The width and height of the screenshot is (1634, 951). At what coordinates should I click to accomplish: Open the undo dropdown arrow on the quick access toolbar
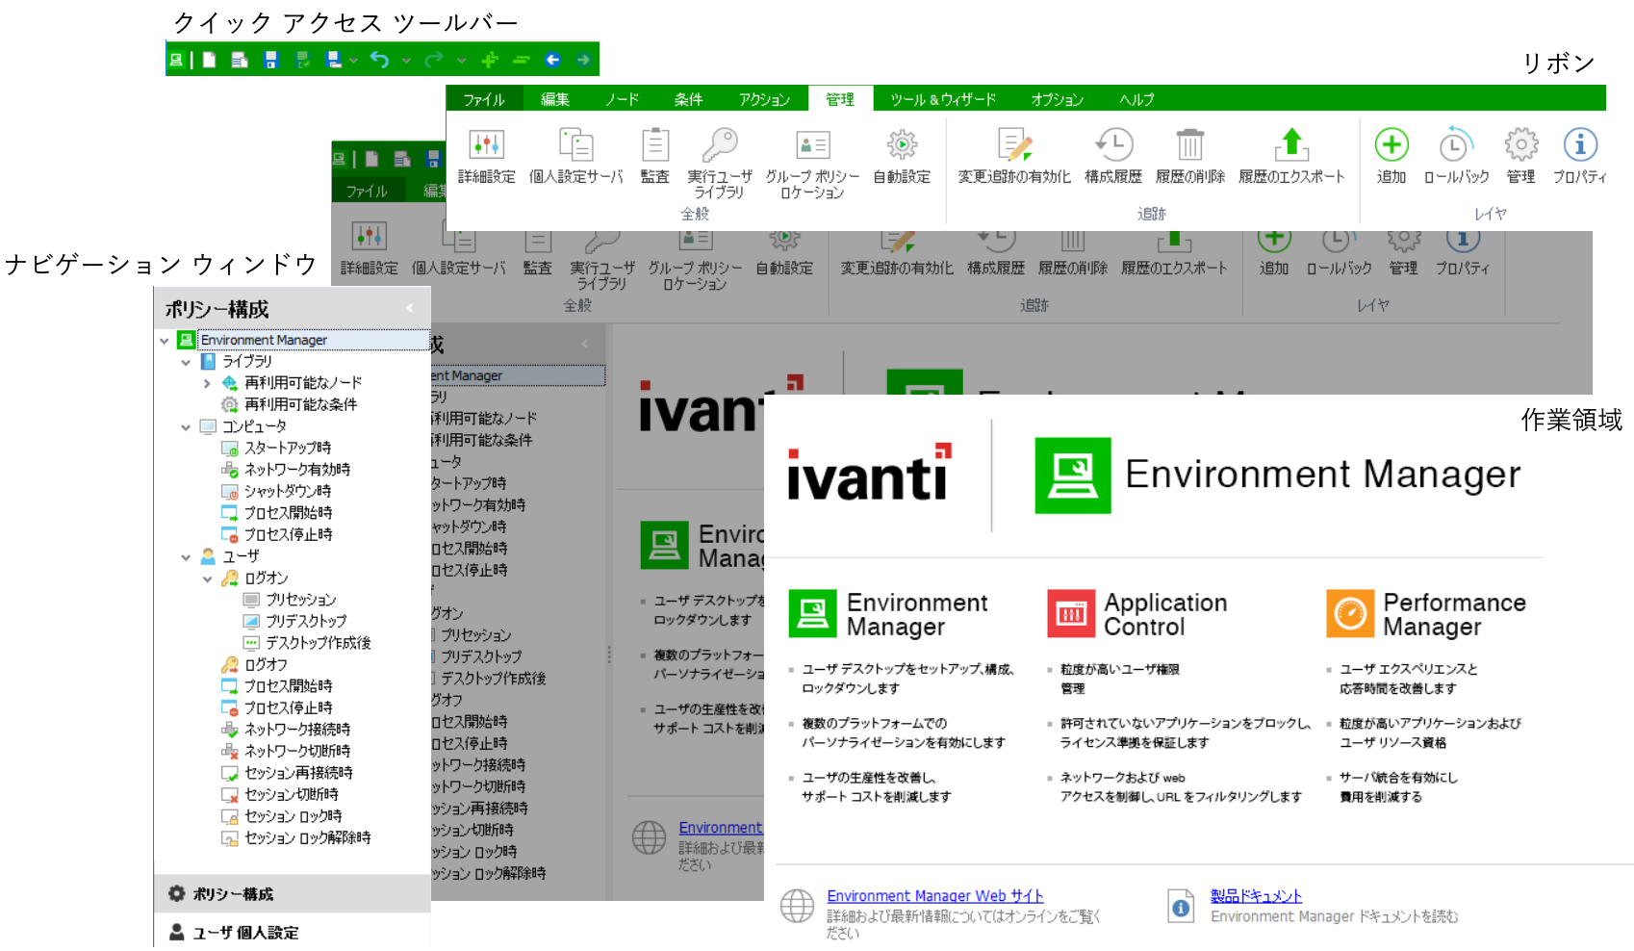click(404, 59)
